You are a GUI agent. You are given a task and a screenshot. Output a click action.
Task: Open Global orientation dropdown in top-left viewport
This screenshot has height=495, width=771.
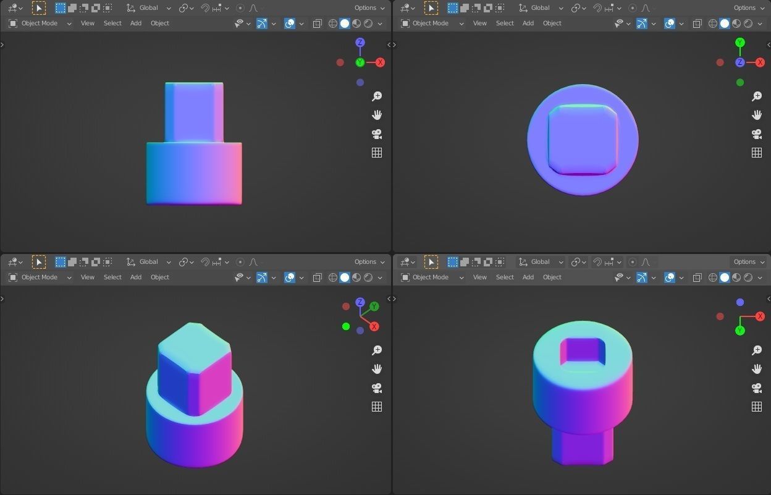[x=148, y=8]
